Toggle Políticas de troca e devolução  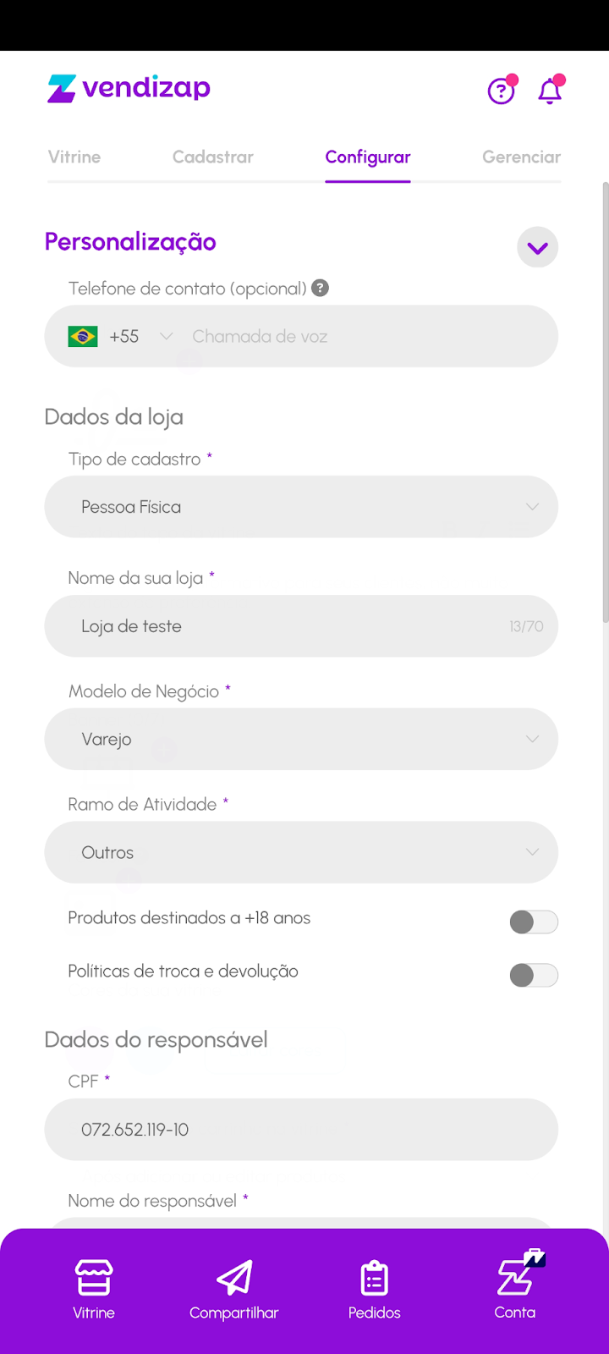(x=533, y=975)
